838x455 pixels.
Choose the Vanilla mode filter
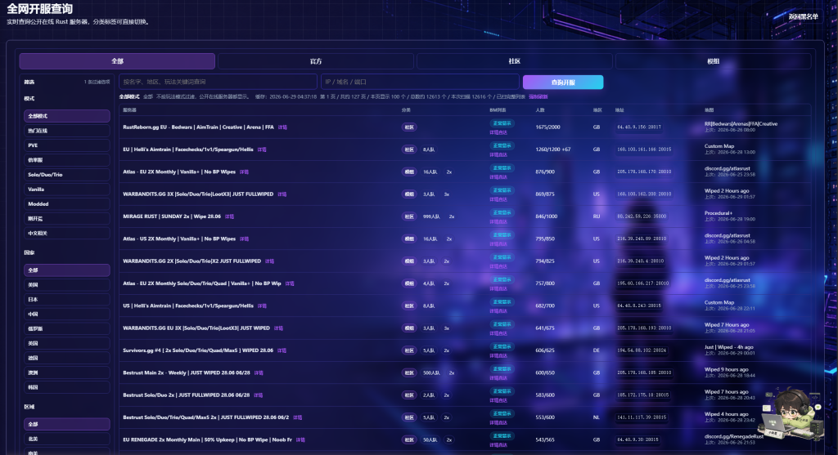67,189
